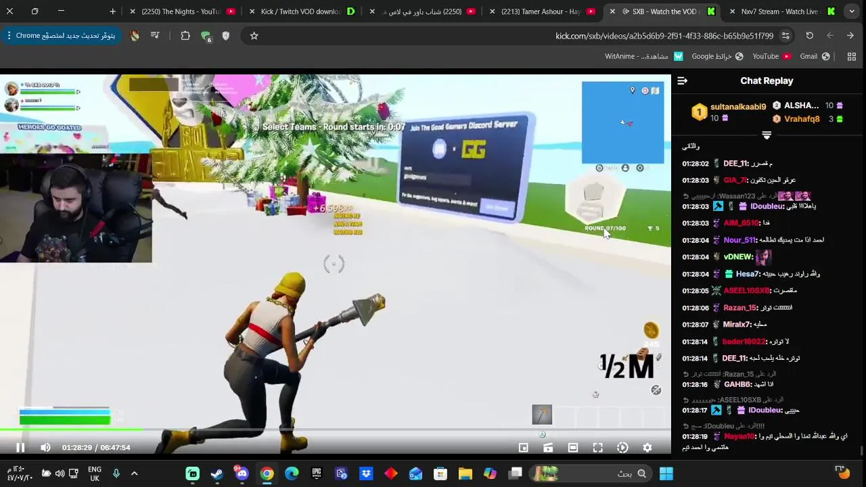Image resolution: width=866 pixels, height=487 pixels.
Task: Open Discord from the taskbar
Action: pos(242,473)
